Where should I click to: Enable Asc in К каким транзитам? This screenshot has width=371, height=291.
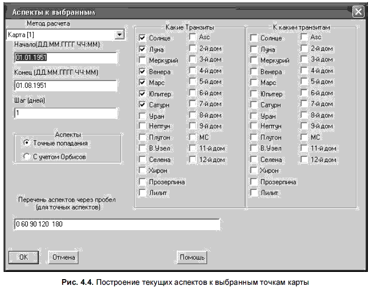[304, 37]
